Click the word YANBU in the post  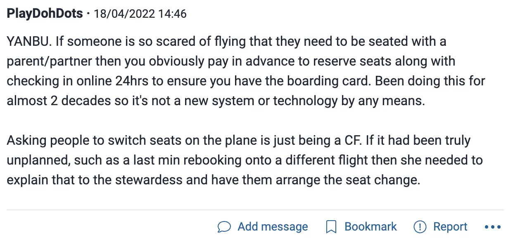(x=27, y=41)
